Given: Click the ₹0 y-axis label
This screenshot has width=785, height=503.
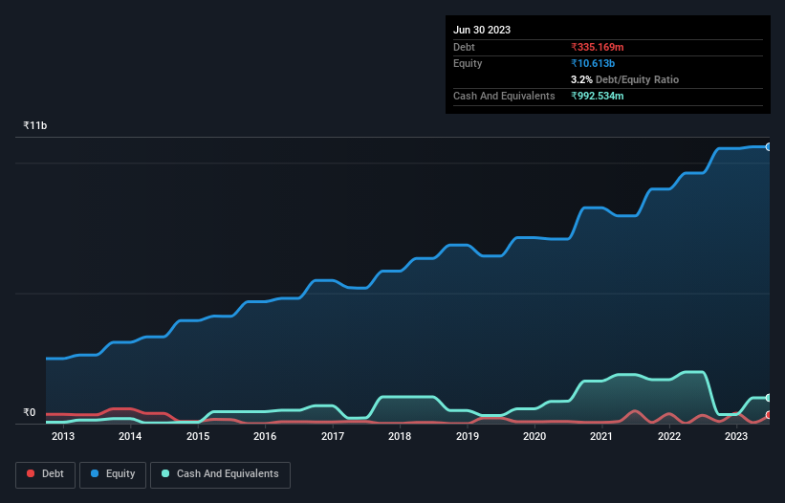Looking at the screenshot, I should click(29, 412).
